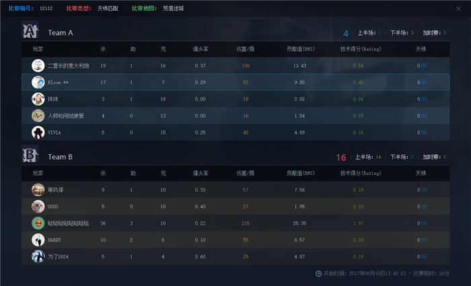Select HARDY's avatar icon
Image resolution: width=471 pixels, height=286 pixels.
click(38, 240)
